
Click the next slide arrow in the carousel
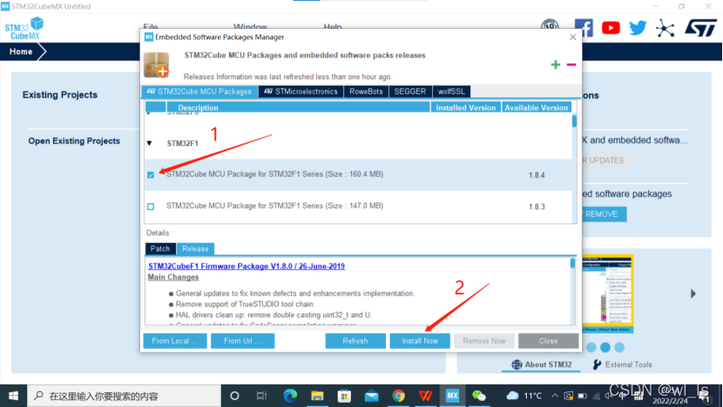click(x=693, y=294)
